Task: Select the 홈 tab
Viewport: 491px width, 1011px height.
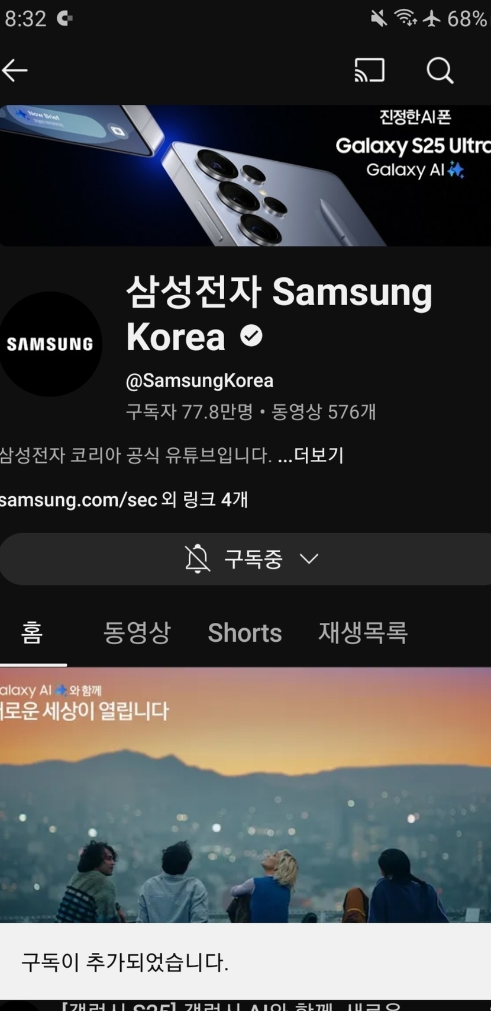Action: point(32,633)
